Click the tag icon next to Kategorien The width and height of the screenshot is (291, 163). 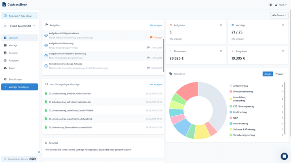(171, 74)
